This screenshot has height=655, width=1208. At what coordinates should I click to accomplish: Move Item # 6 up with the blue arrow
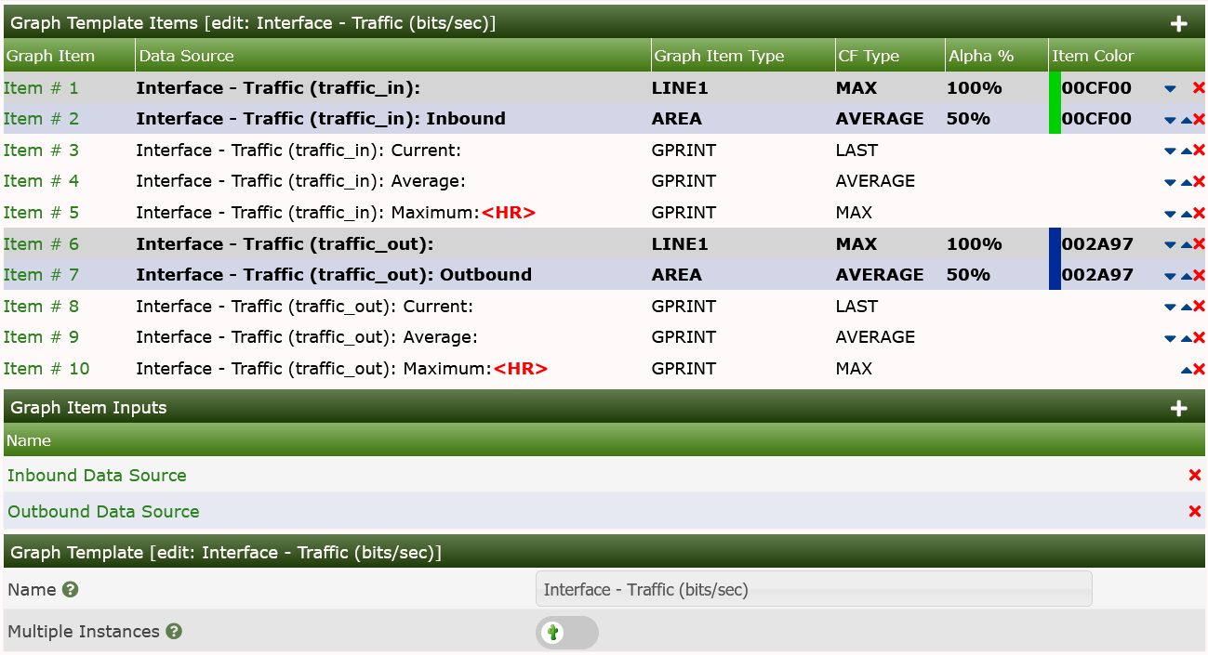pyautogui.click(x=1185, y=243)
